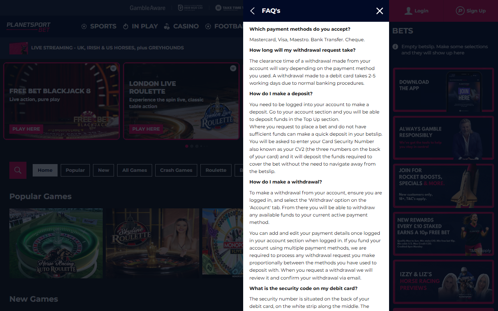Open the Rocket Boosts specials banner
The height and width of the screenshot is (311, 498).
(443, 186)
